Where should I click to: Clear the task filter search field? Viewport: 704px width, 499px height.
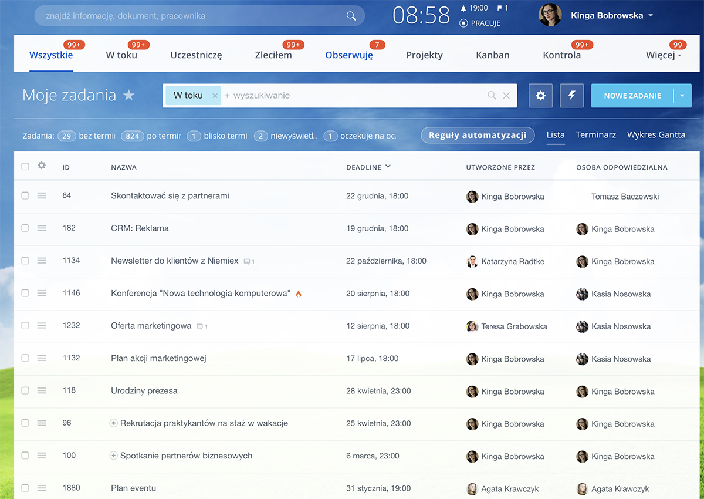[506, 96]
